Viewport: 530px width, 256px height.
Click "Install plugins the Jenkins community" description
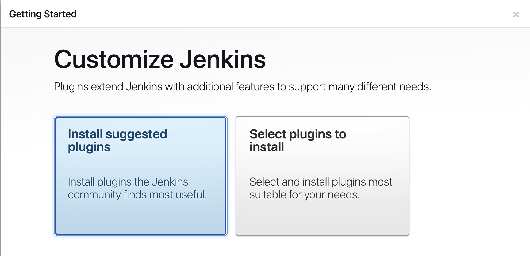128,182
